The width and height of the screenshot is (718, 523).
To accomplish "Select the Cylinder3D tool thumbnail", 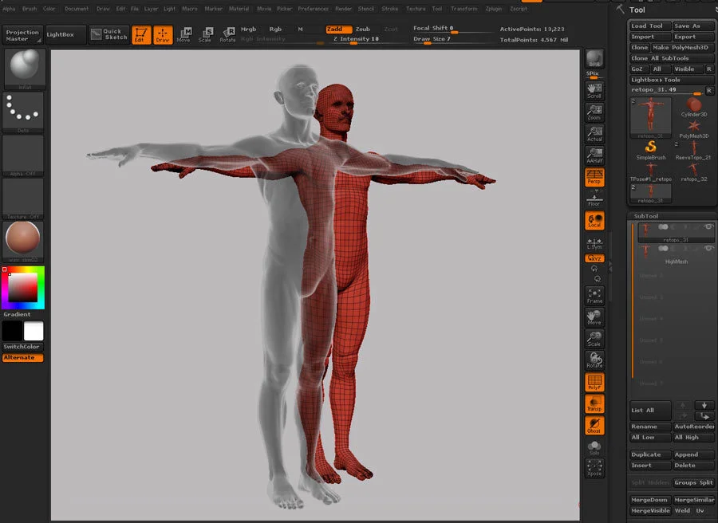I will point(693,106).
